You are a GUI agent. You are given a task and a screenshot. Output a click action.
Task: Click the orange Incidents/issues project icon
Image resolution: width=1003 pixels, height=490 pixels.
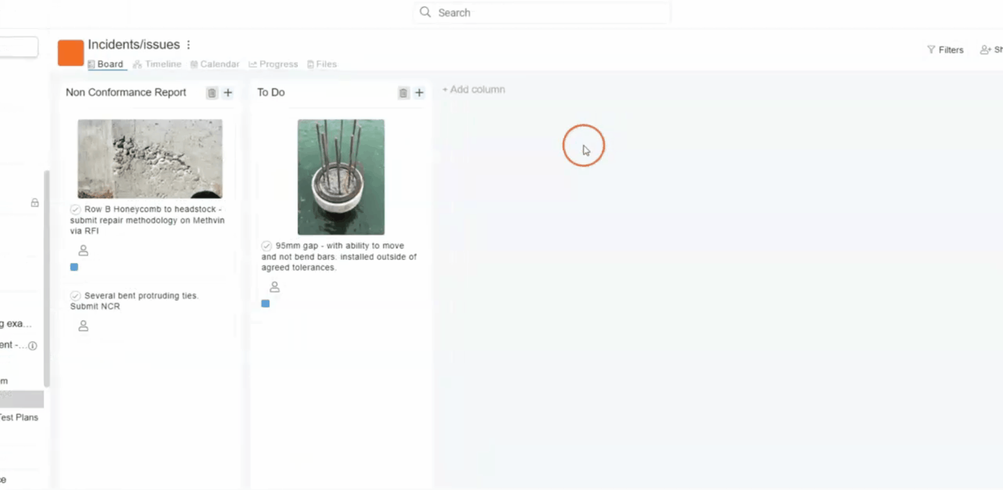pyautogui.click(x=70, y=53)
